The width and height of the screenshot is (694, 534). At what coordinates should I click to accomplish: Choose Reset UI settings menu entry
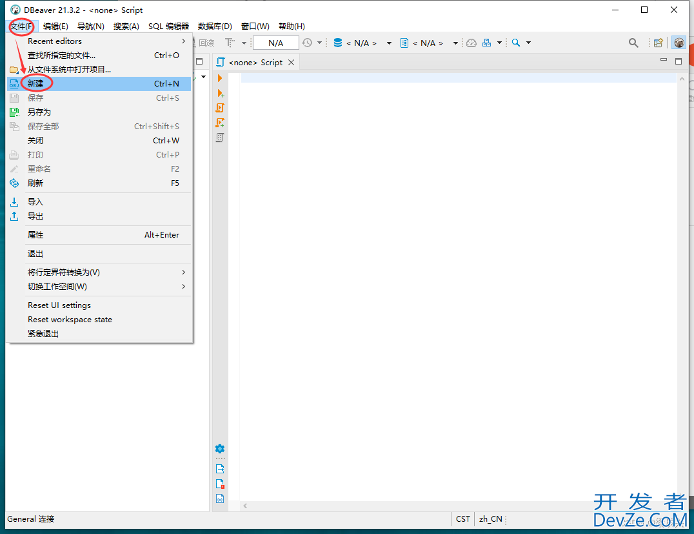point(99,305)
